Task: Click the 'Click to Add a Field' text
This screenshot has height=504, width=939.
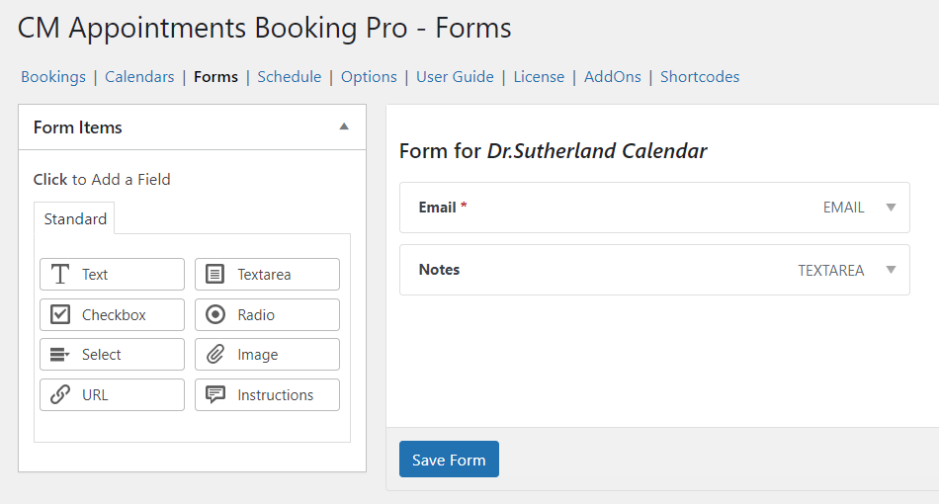Action: 102,180
